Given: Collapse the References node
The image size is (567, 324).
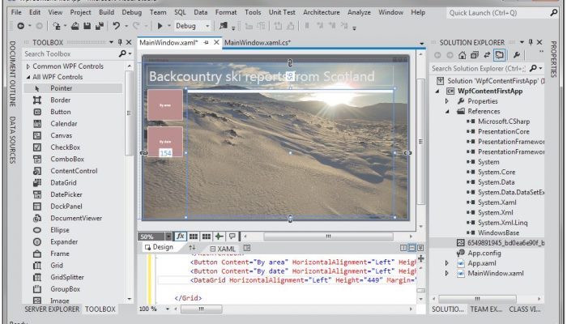Looking at the screenshot, I should click(x=447, y=112).
